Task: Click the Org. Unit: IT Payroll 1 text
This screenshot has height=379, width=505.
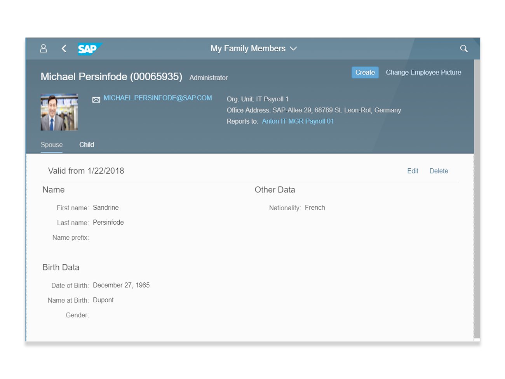Action: 258,99
